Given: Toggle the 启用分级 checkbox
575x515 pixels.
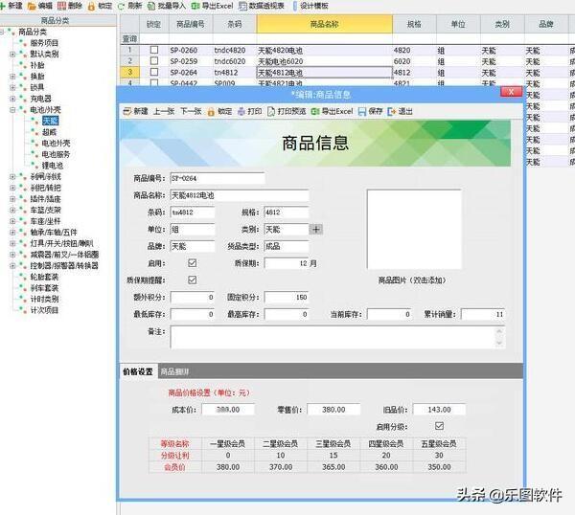Looking at the screenshot, I should (x=439, y=426).
